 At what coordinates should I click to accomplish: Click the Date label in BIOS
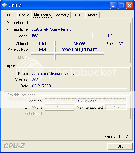pyautogui.click(x=24, y=86)
